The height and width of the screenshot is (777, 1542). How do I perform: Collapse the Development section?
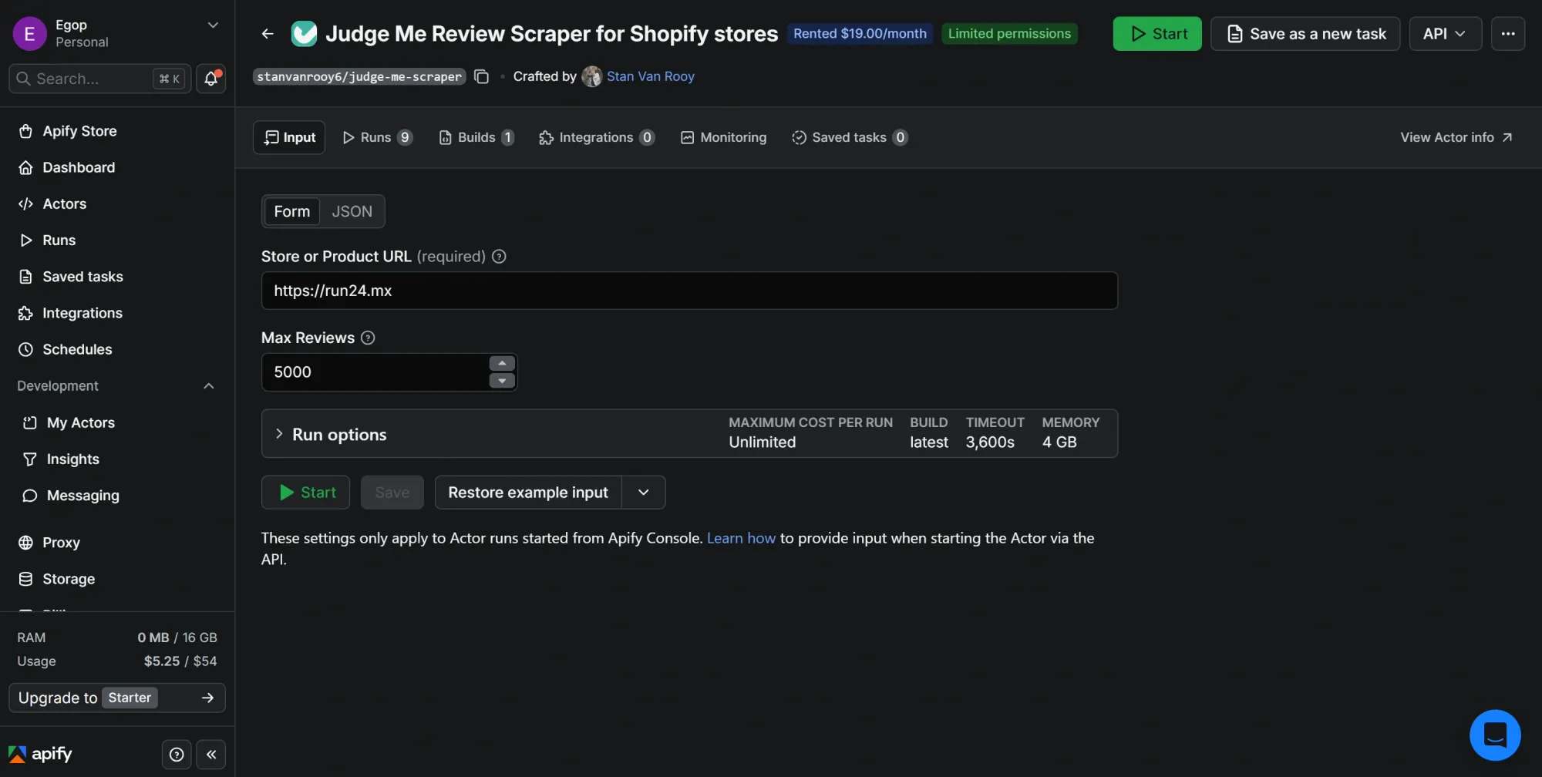coord(208,386)
